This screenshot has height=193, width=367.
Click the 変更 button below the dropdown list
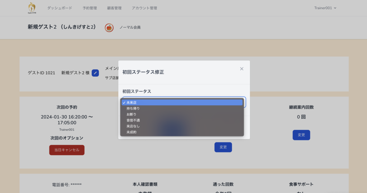pos(223,147)
